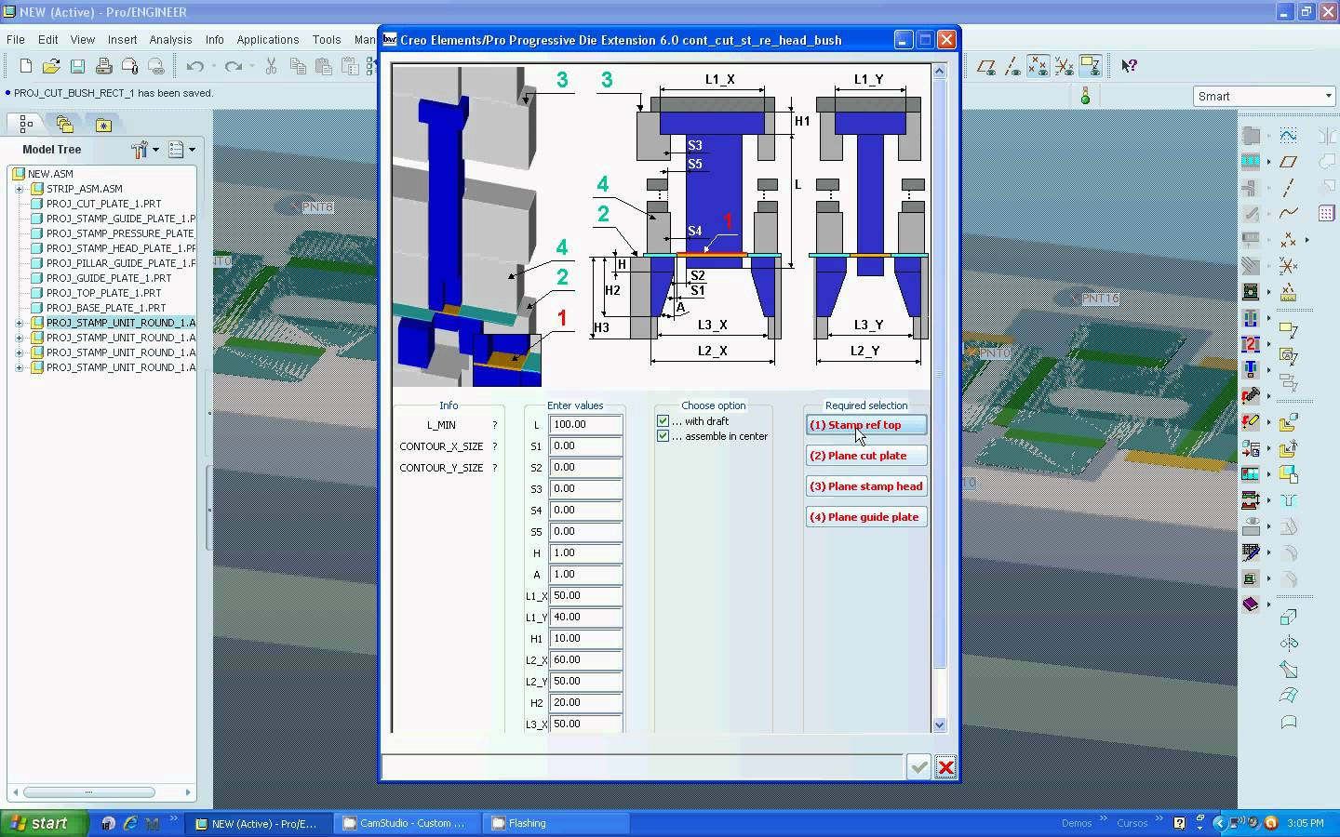The image size is (1340, 837).
Task: Click the red X cancel button in dialog
Action: coord(945,766)
